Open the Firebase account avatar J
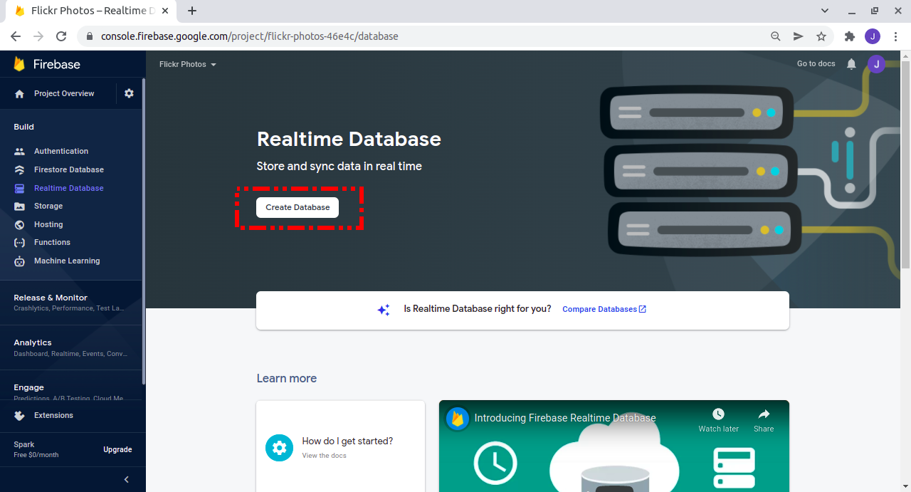 (x=876, y=64)
